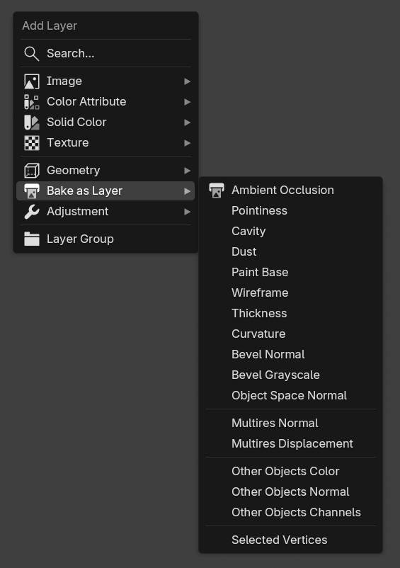Choose Other Objects Channels option
Image resolution: width=400 pixels, height=568 pixels.
291,513
